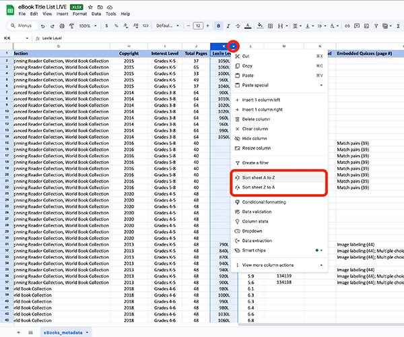
Task: Select Column stats
Action: point(279,221)
